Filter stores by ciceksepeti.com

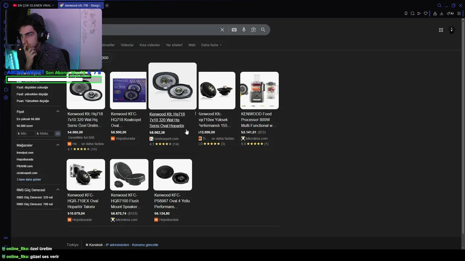pyautogui.click(x=27, y=173)
